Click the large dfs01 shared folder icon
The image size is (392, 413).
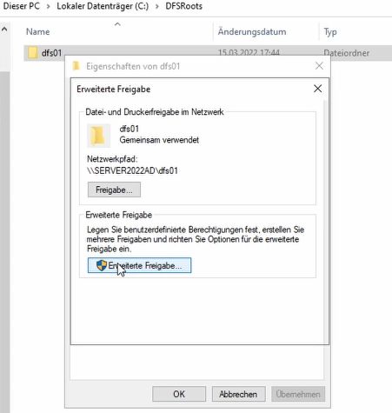point(98,136)
